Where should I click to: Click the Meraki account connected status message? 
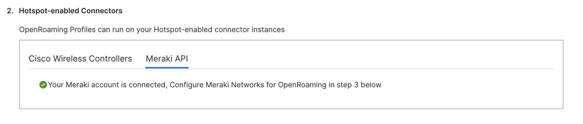click(215, 85)
